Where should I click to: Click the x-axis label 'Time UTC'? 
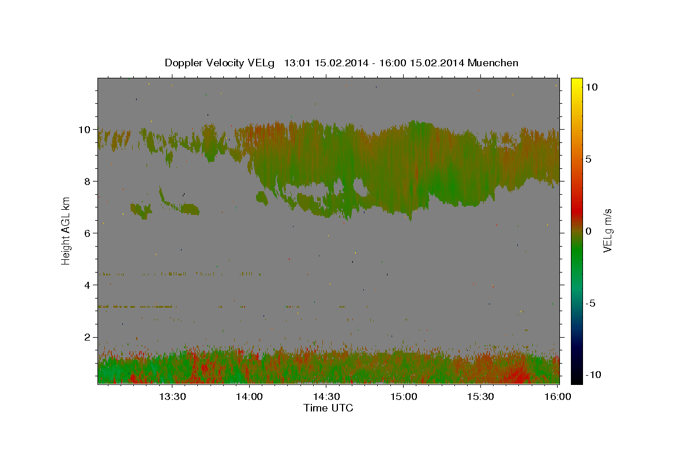click(x=328, y=408)
